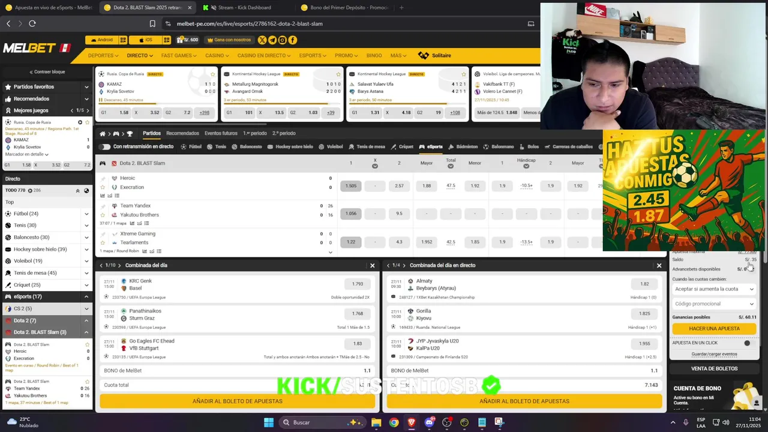This screenshot has height=432, width=768.
Task: Switch to the Partidos tab
Action: pos(152,133)
